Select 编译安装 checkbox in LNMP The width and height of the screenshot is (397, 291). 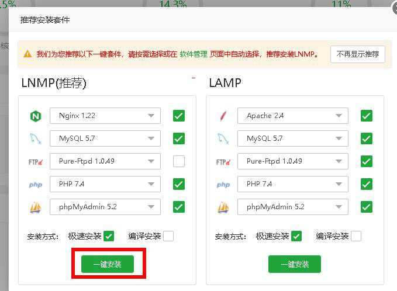point(168,236)
